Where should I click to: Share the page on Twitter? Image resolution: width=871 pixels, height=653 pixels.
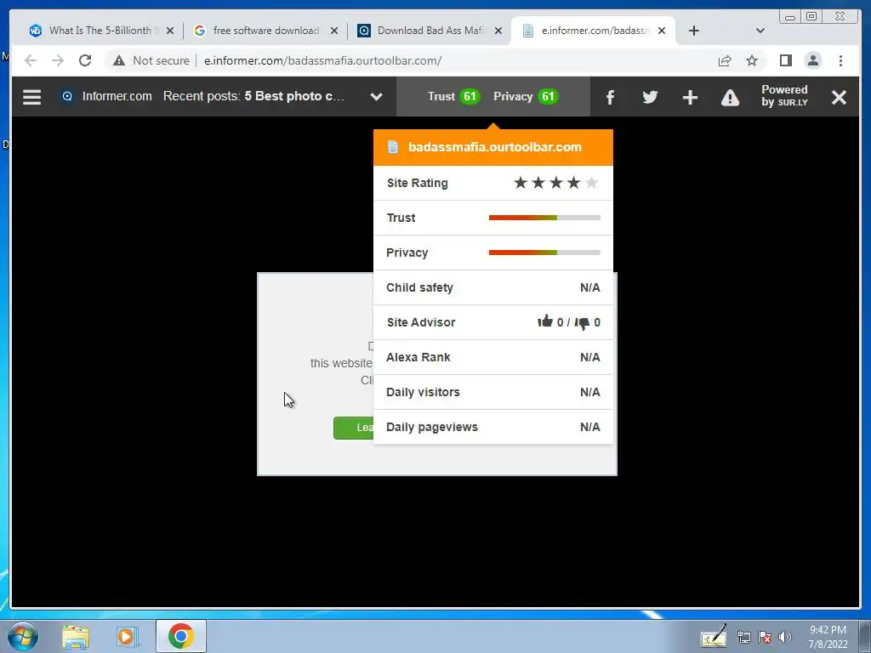pyautogui.click(x=650, y=97)
